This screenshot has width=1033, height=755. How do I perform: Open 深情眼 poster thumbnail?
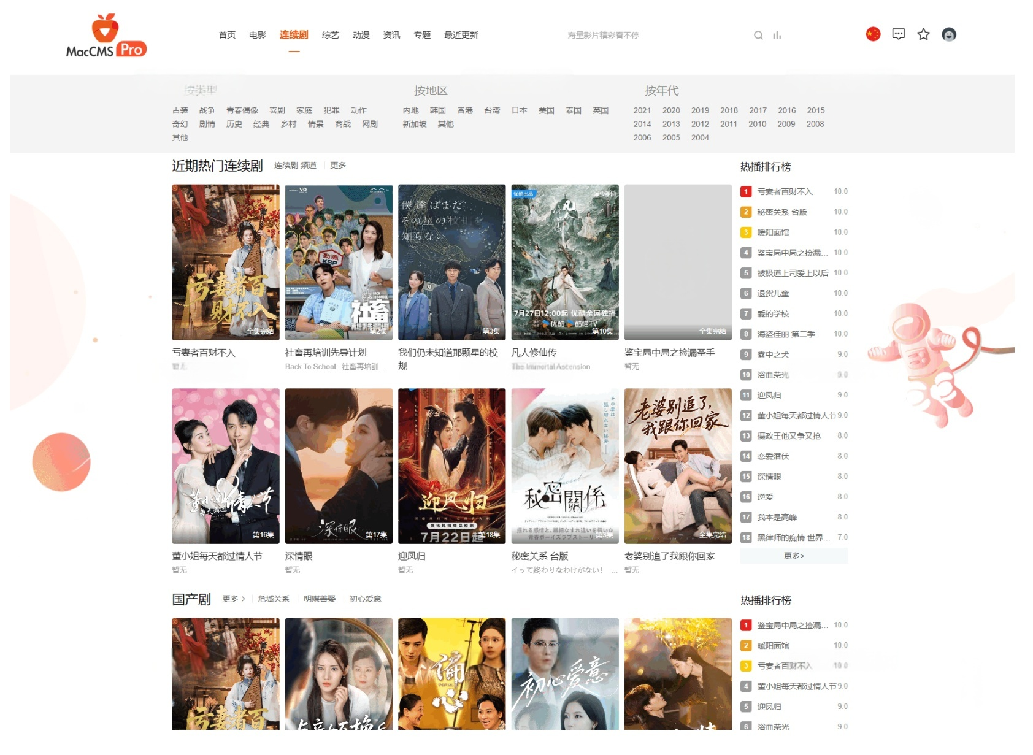click(339, 466)
